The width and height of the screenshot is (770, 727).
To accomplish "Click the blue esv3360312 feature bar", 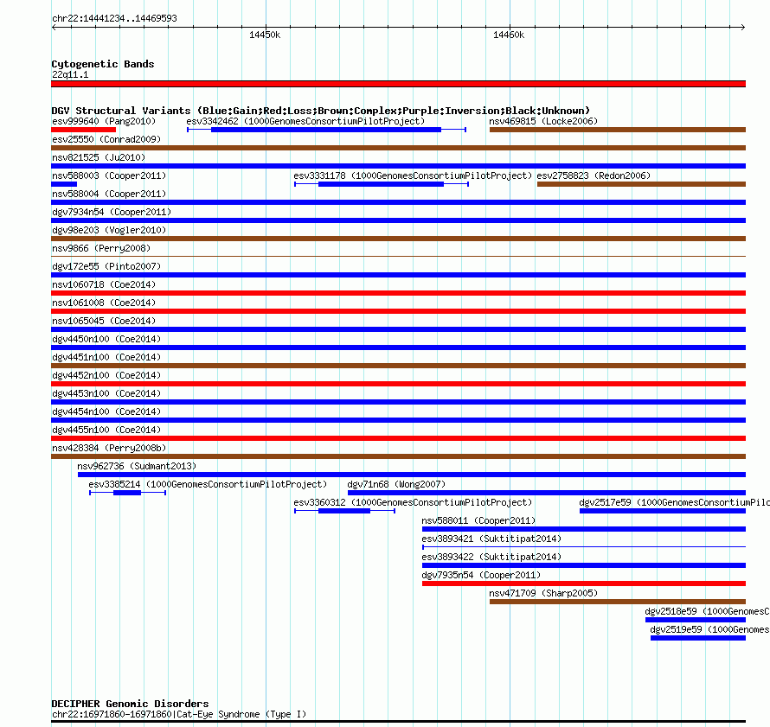I will coord(344,511).
